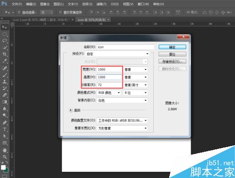Open the 窗口(W) menu
Image resolution: width=235 pixels, height=178 pixels.
point(143,4)
